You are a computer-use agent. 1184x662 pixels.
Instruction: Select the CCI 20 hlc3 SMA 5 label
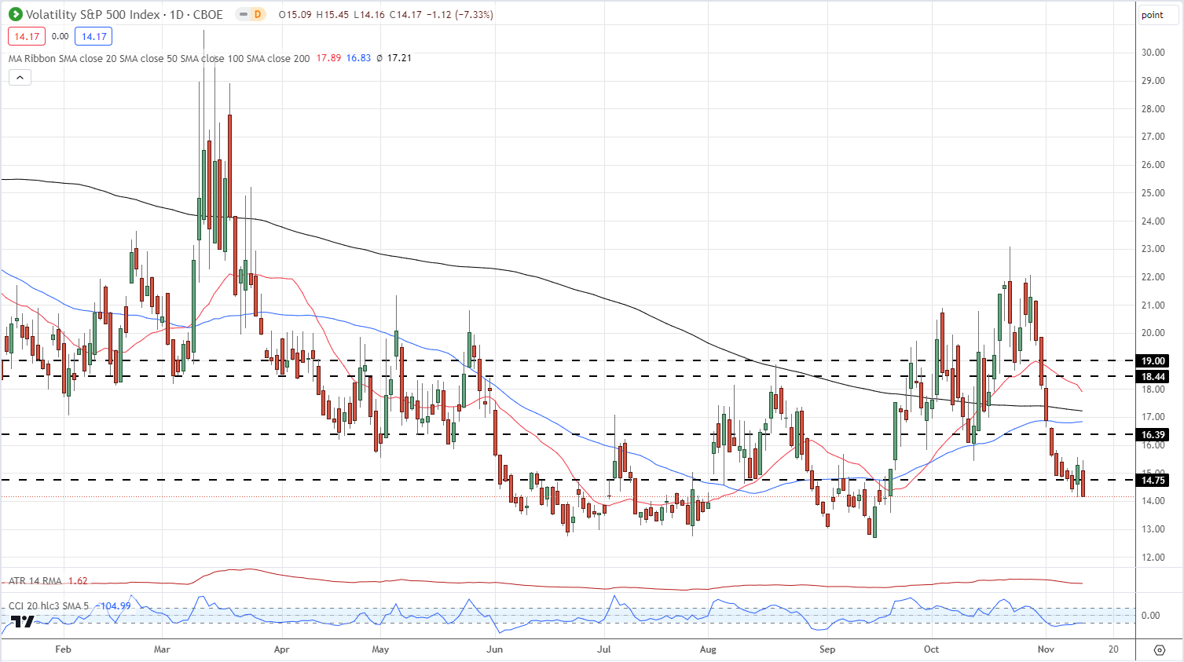(48, 606)
